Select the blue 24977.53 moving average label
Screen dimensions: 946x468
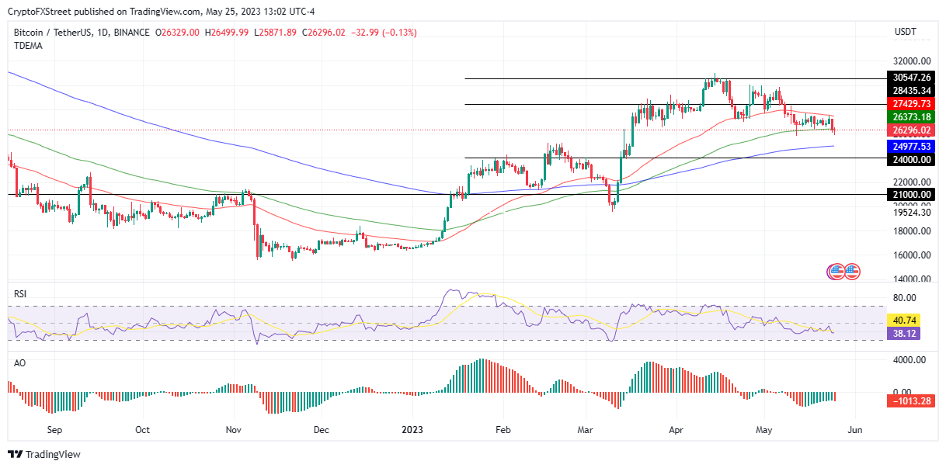point(911,146)
